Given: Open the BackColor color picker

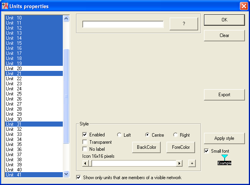Looking at the screenshot, I should coord(146,147).
